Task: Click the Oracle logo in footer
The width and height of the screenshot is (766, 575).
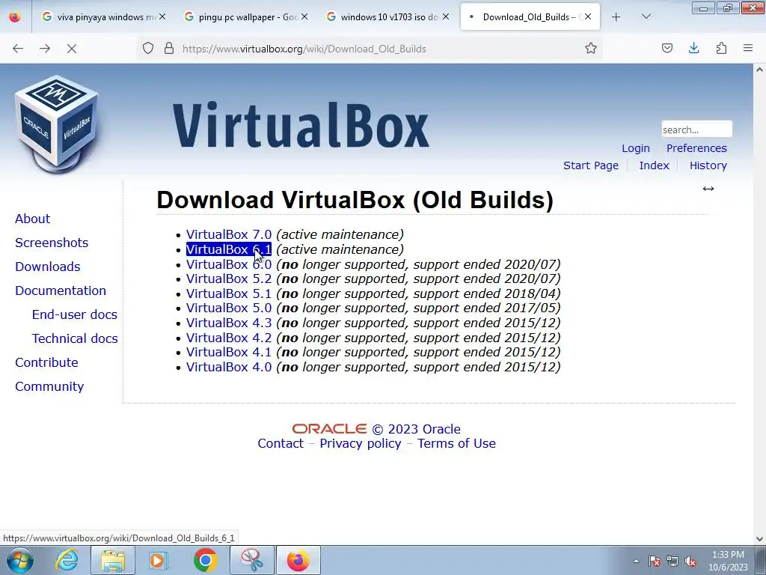Action: (x=329, y=429)
